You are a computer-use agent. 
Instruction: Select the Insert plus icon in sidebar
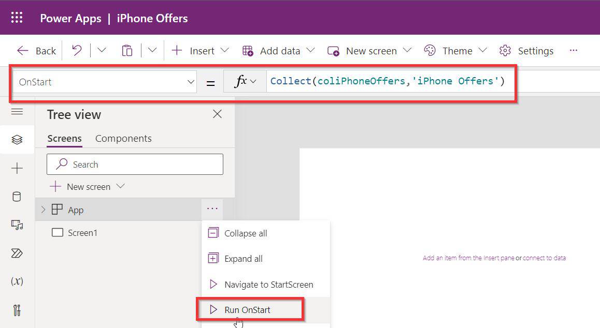[x=17, y=168]
